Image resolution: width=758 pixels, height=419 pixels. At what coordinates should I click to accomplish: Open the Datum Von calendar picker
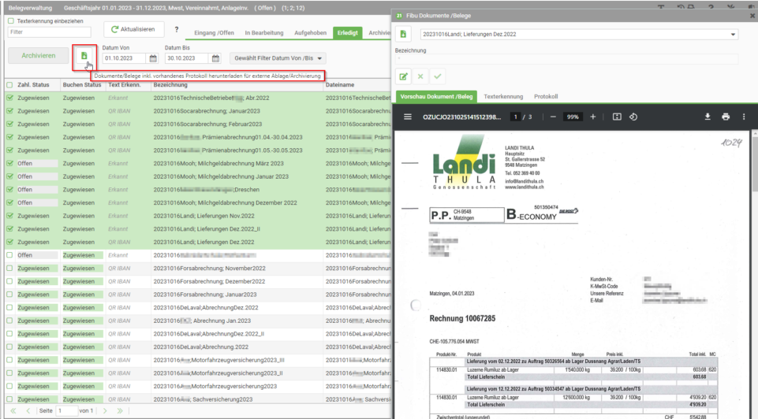153,58
